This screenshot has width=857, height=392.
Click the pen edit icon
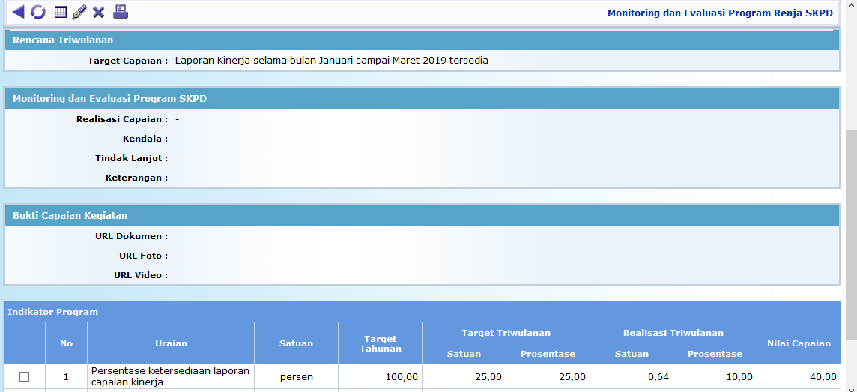[79, 12]
